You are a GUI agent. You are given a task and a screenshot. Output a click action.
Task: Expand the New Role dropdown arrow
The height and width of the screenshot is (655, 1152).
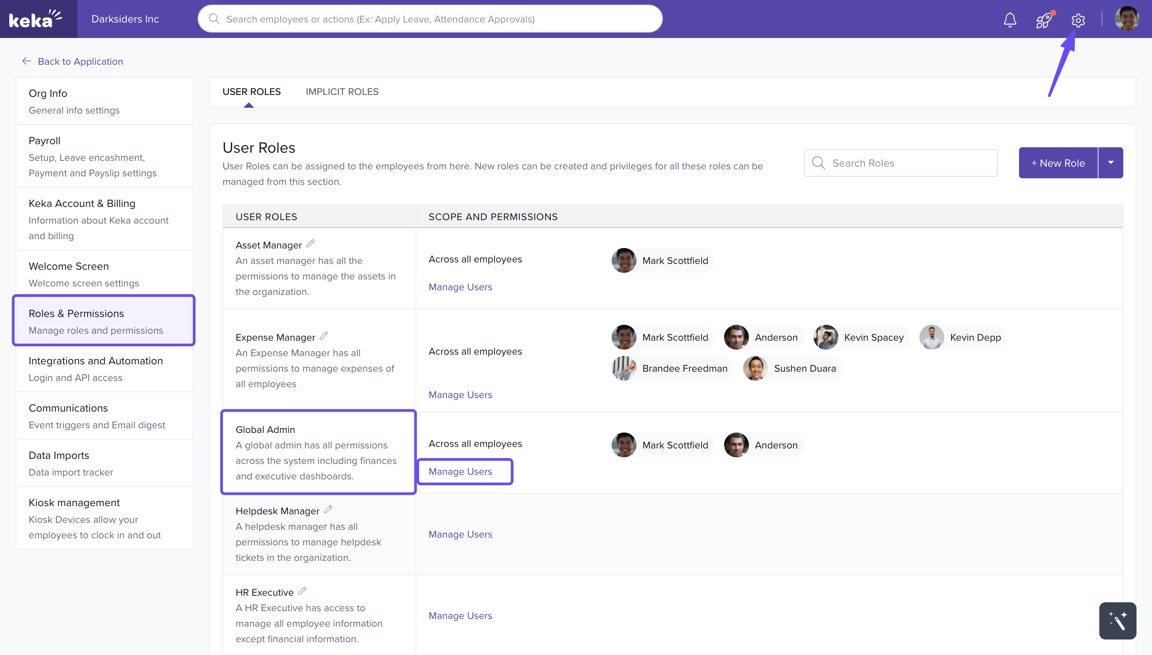pos(1111,163)
